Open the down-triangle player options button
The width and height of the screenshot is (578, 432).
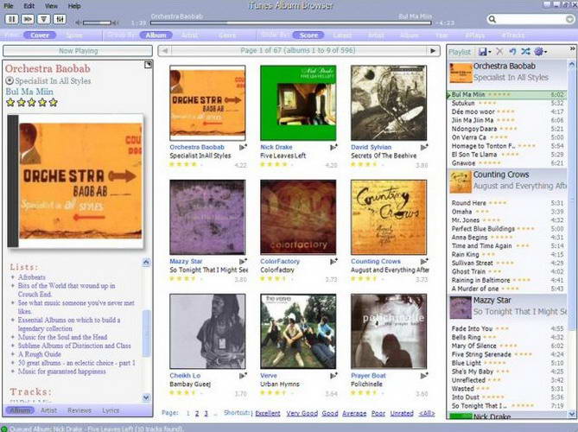(43, 19)
